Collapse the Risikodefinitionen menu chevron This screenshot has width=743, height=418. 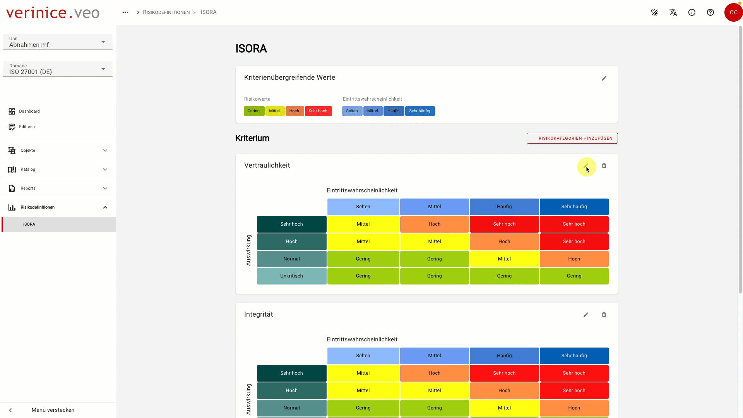click(x=105, y=207)
